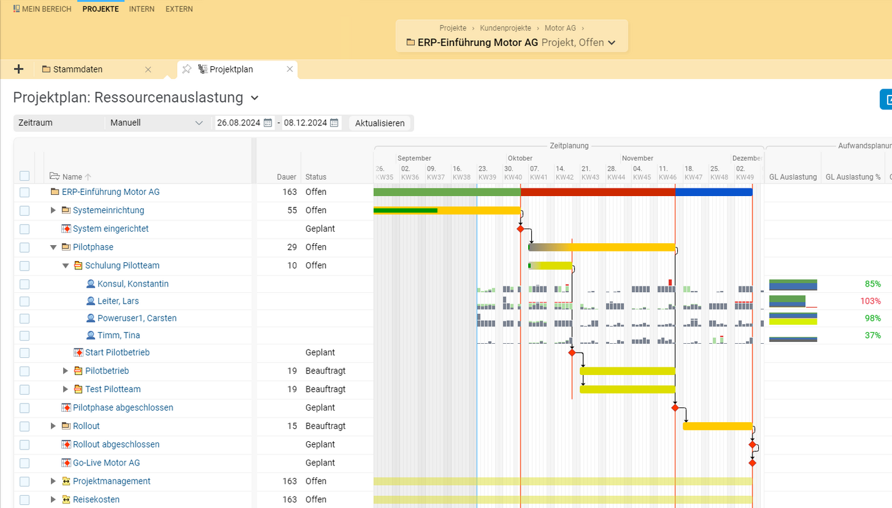Screen dimensions: 892x508
Task: Open calendar picker for start date 26.08.2024
Action: click(268, 123)
